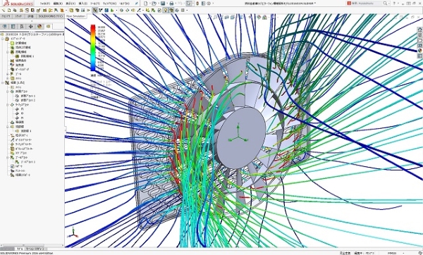Select 流跡線 1 in the results tree

click(26, 131)
